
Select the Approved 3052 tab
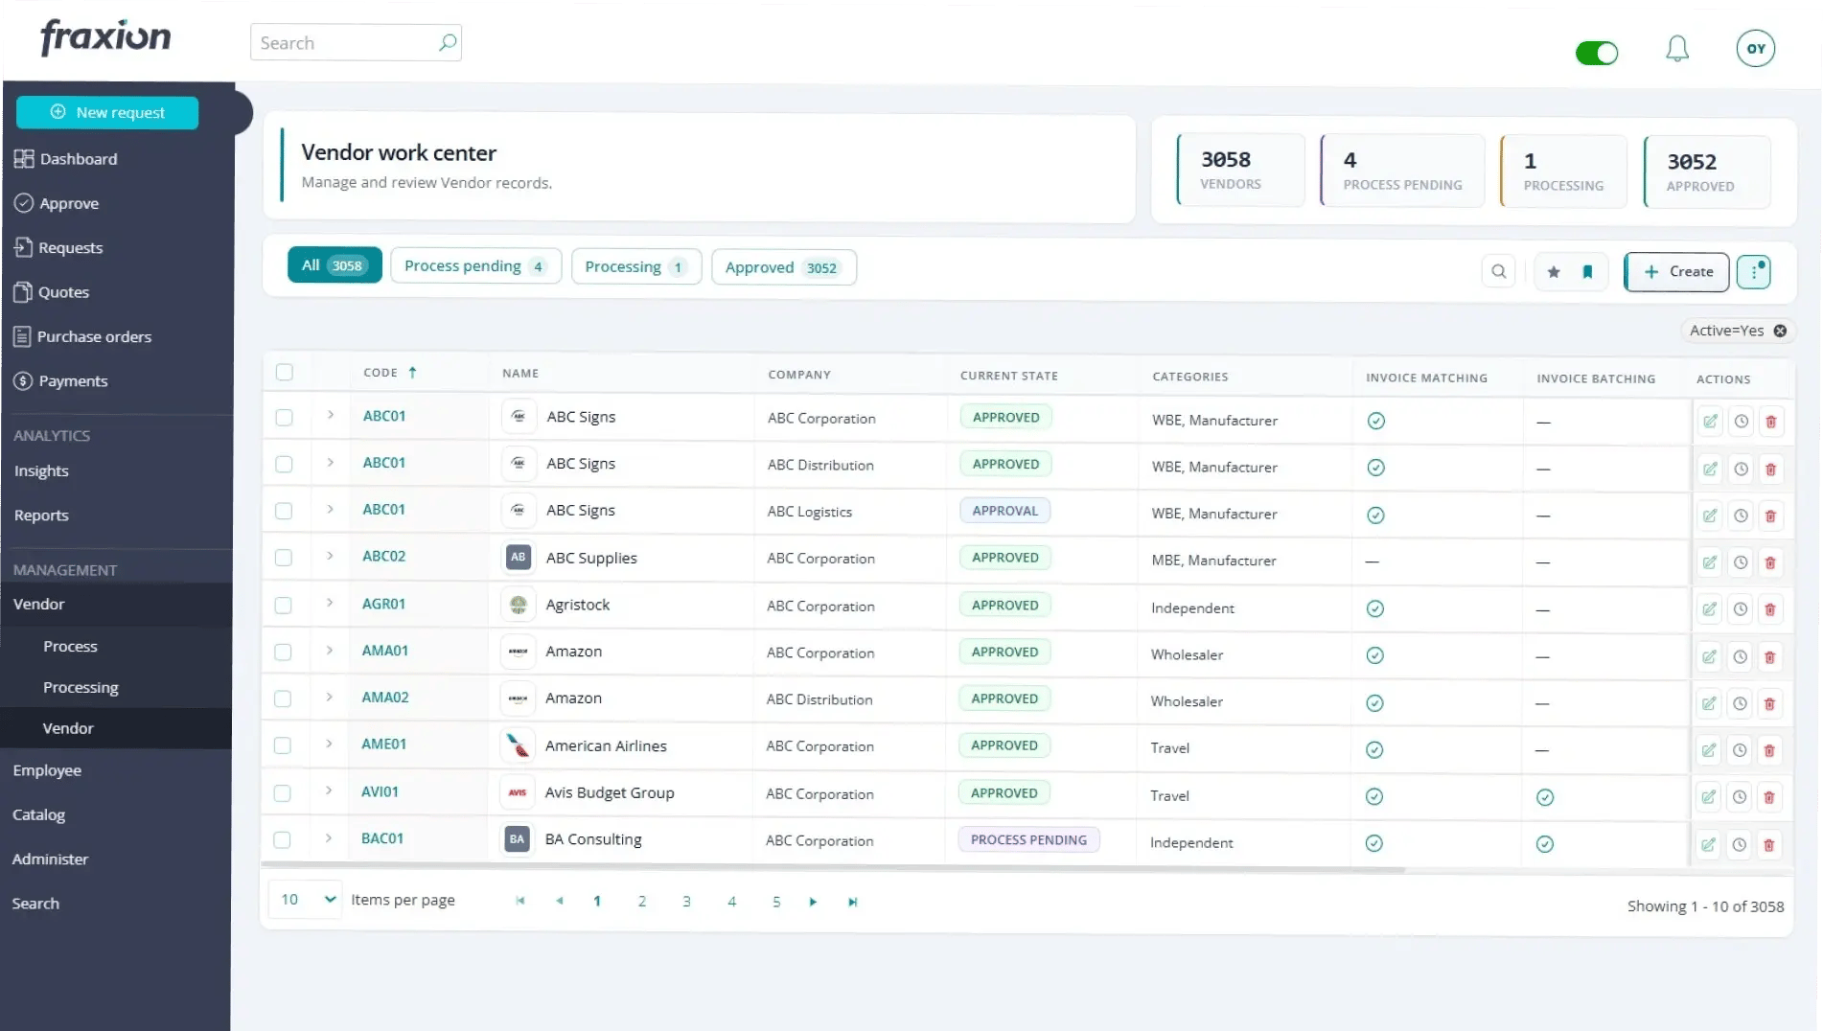tap(783, 267)
